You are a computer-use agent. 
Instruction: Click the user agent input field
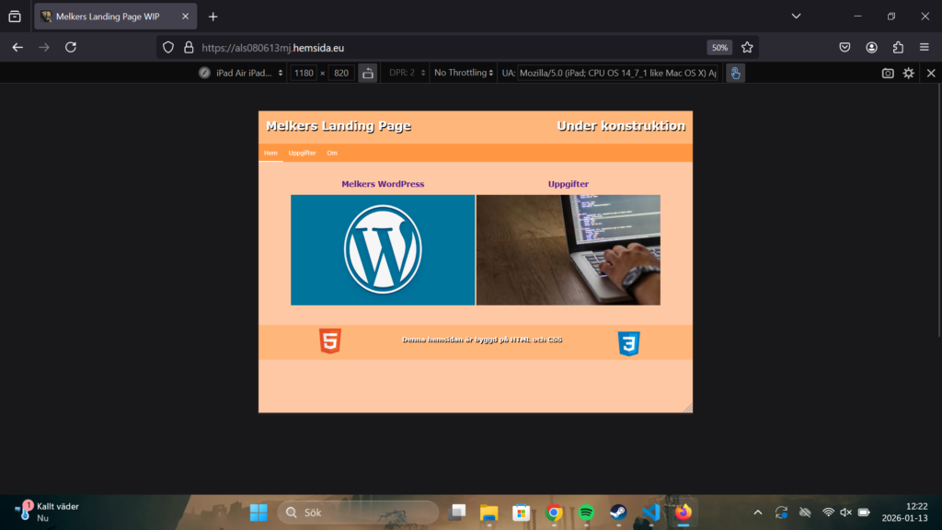(x=617, y=73)
